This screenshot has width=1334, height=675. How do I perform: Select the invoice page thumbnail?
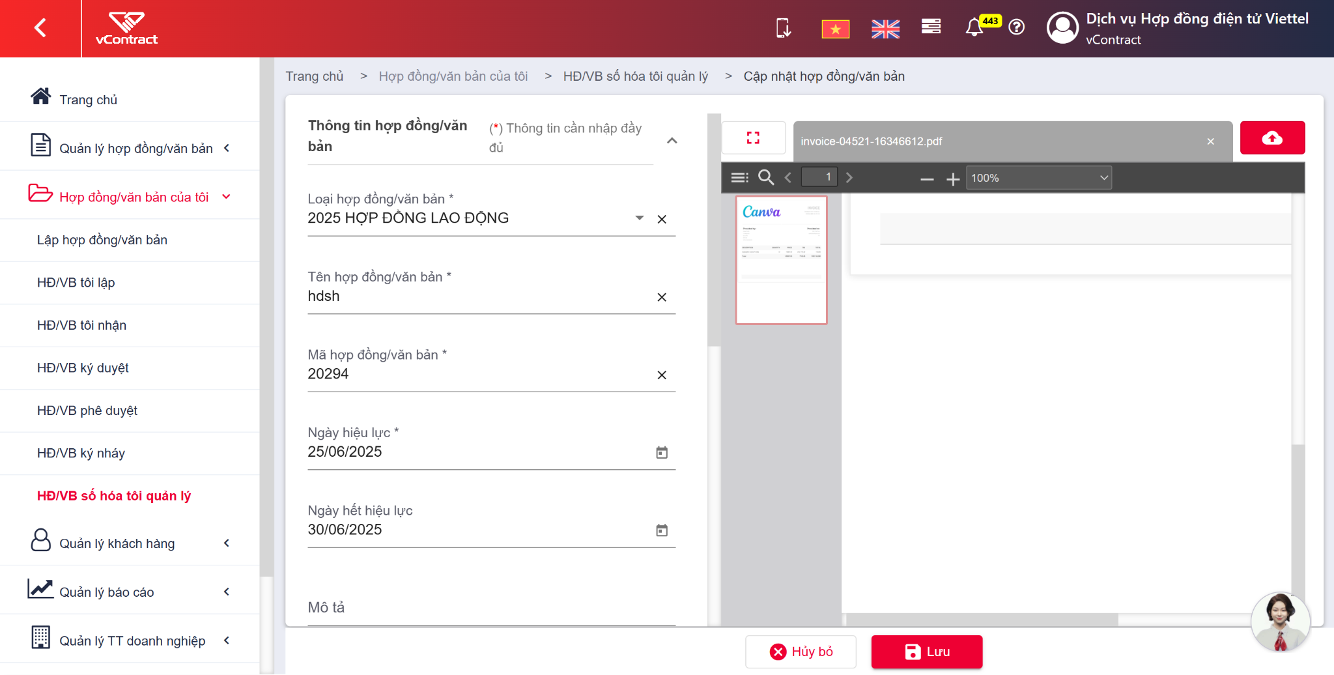(x=781, y=260)
